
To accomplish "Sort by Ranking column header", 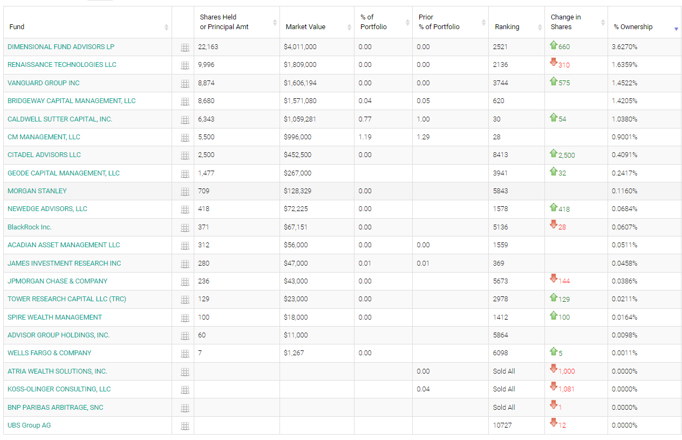I will click(516, 22).
